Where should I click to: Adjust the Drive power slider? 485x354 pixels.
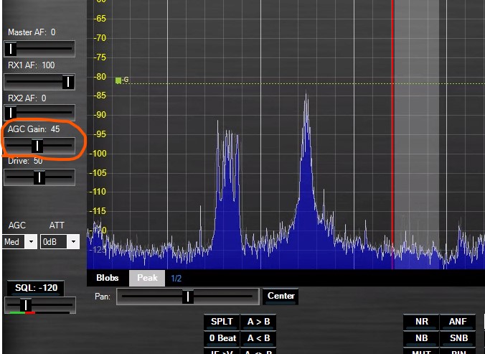click(39, 177)
